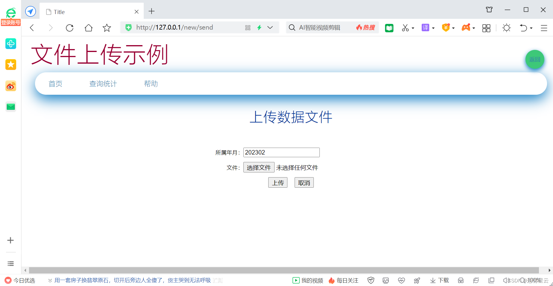Click the 所属年月 input field
Viewport: 553px width, 286px height.
click(x=281, y=152)
